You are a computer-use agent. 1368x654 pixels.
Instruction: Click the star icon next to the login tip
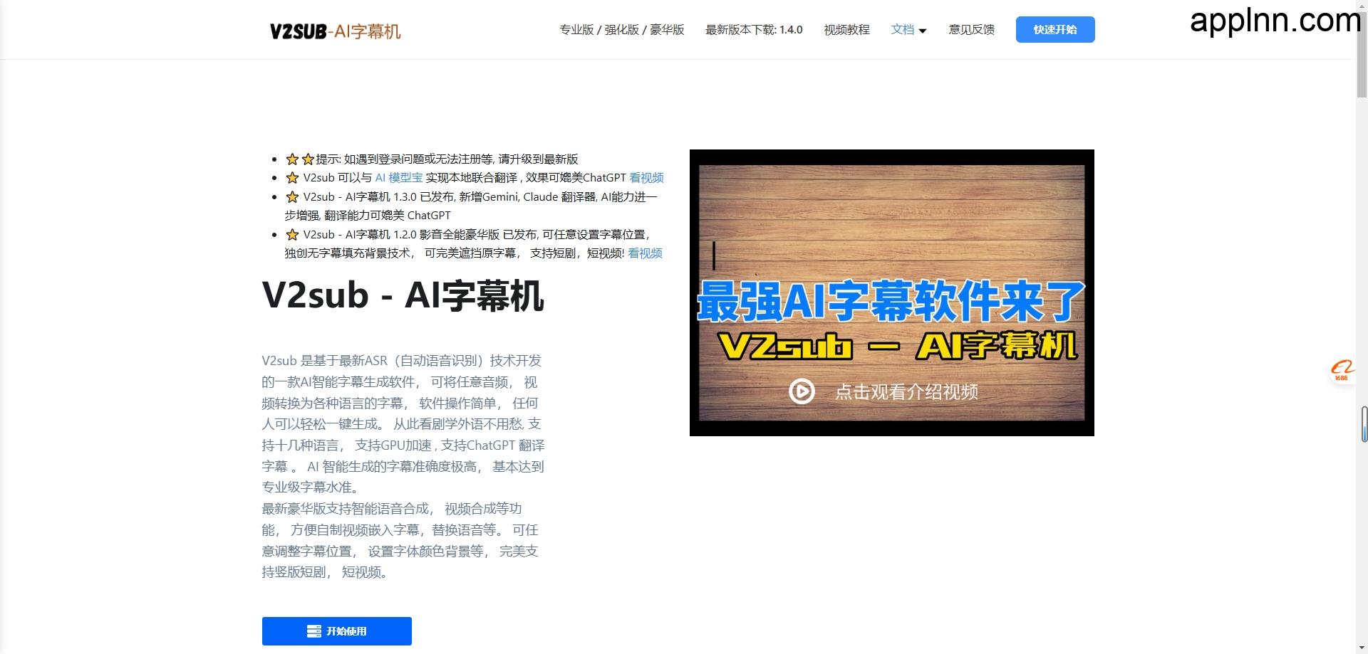292,159
